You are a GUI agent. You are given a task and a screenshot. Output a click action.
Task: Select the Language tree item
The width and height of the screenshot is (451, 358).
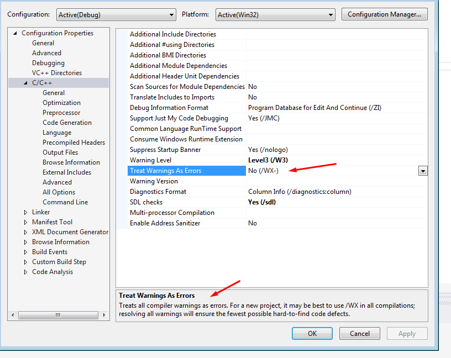click(x=57, y=133)
